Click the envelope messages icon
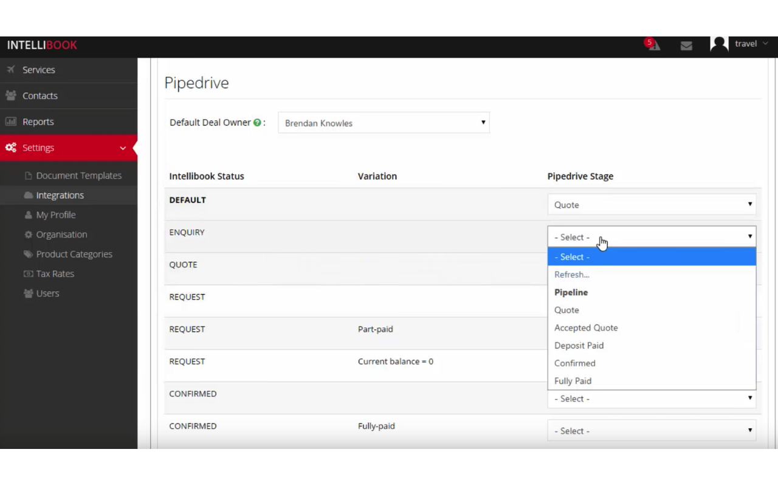This screenshot has width=778, height=486. click(686, 46)
